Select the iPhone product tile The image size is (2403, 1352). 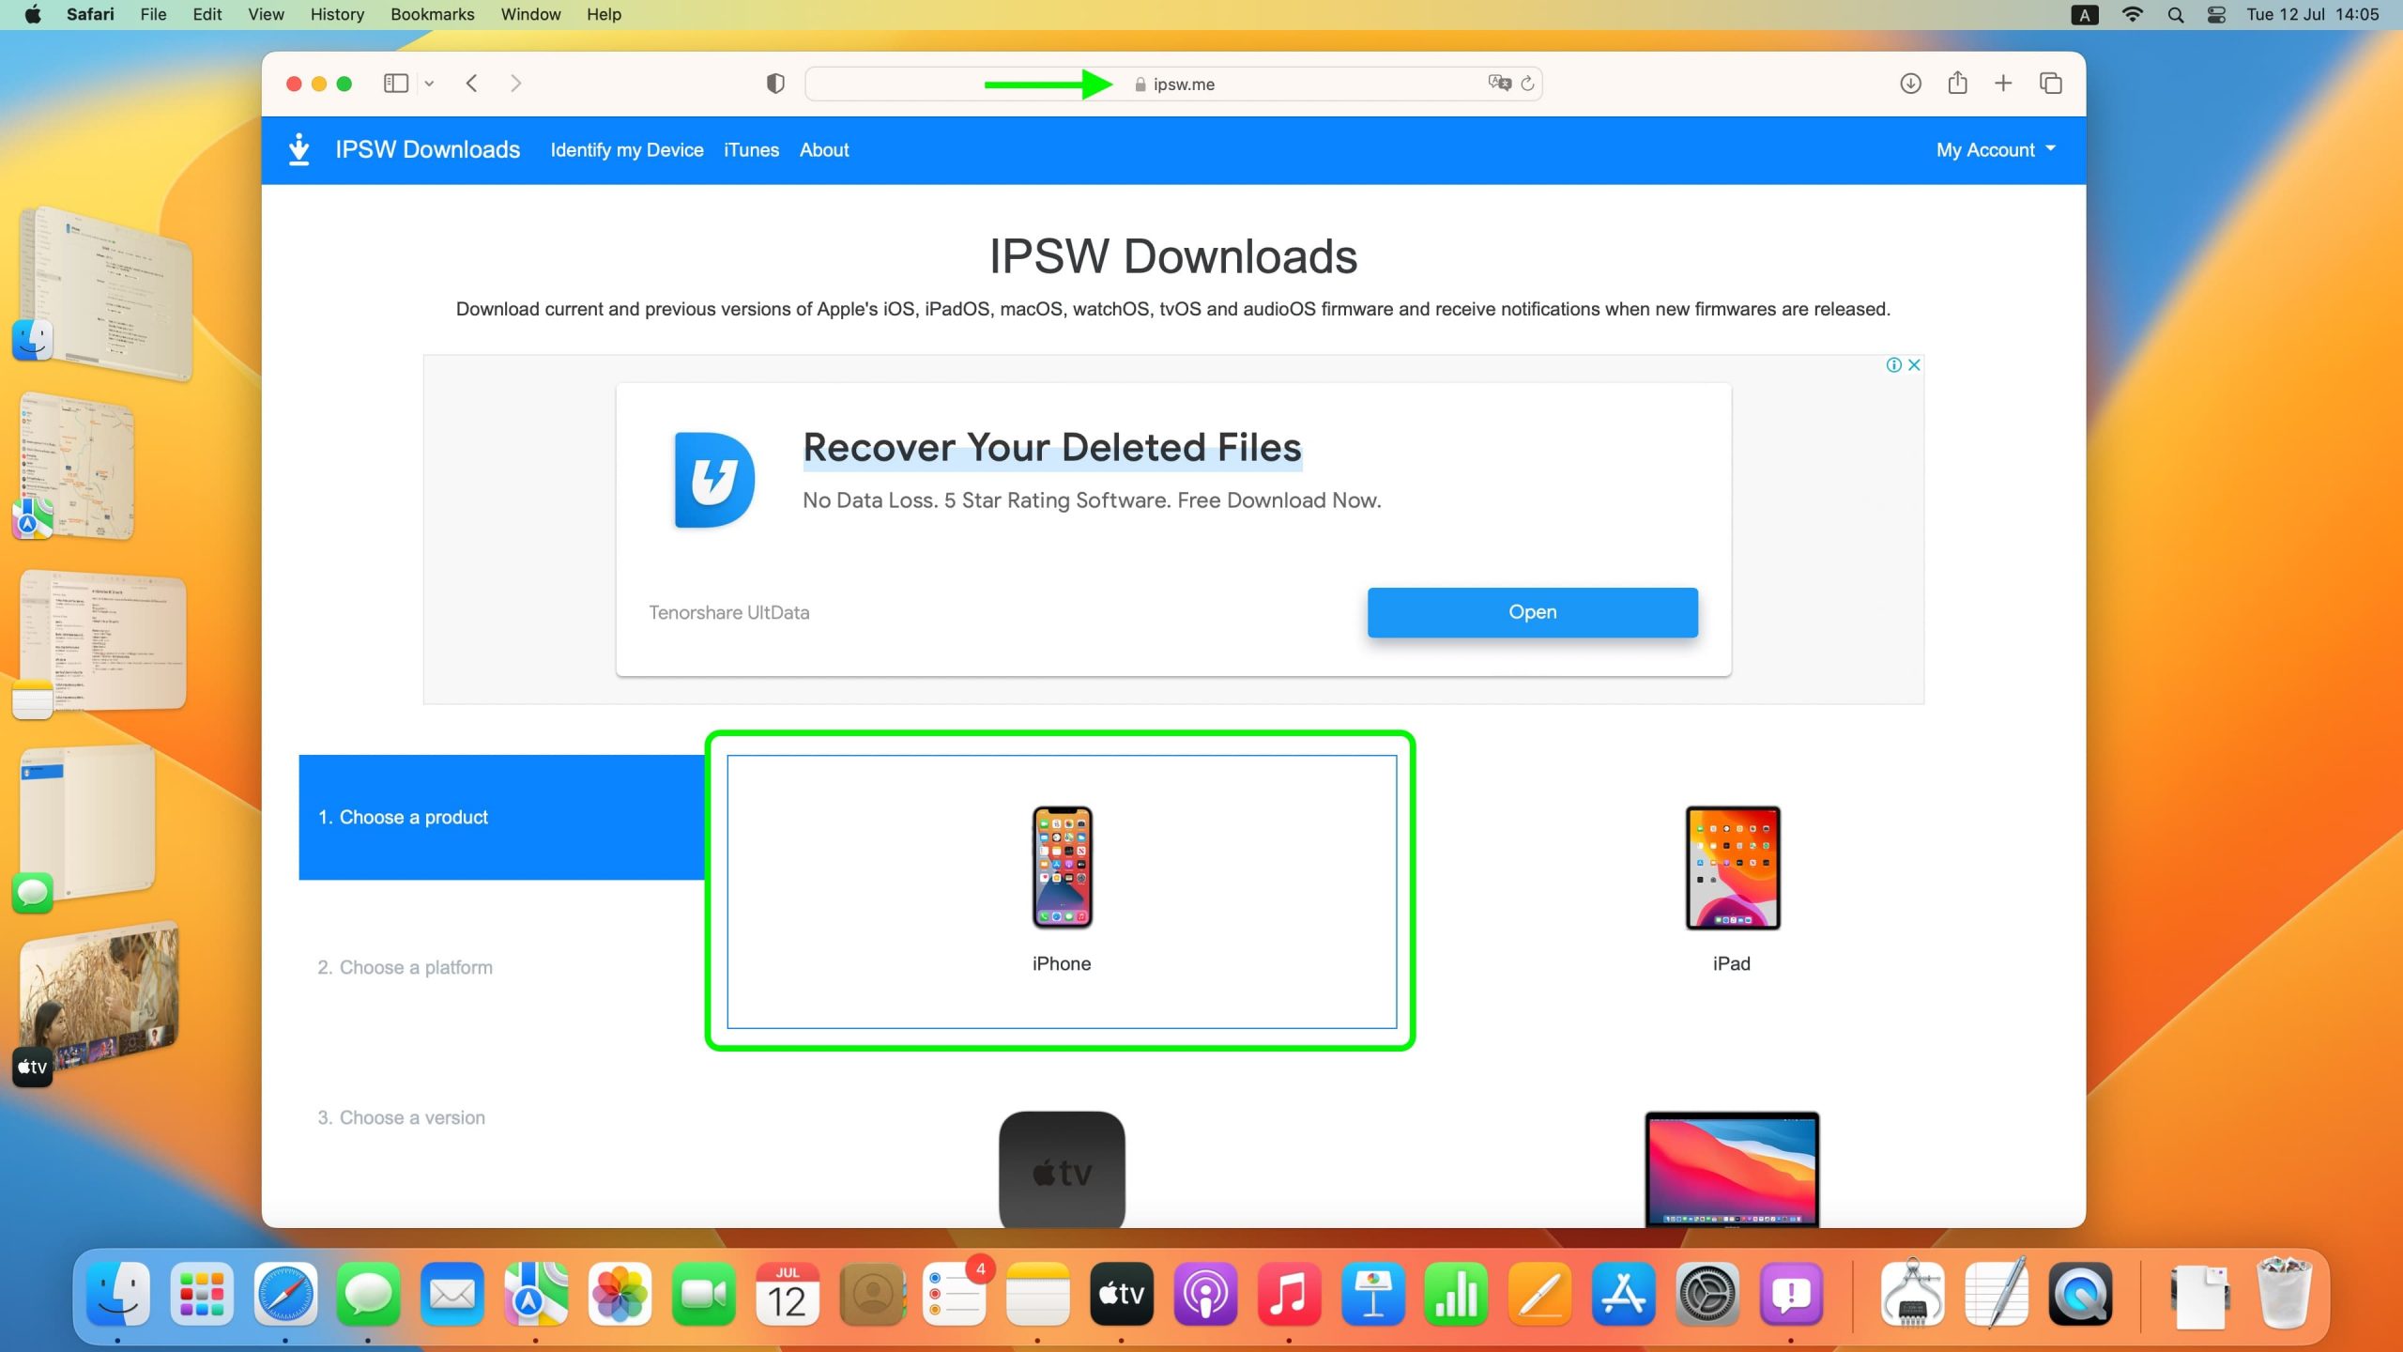(1062, 891)
